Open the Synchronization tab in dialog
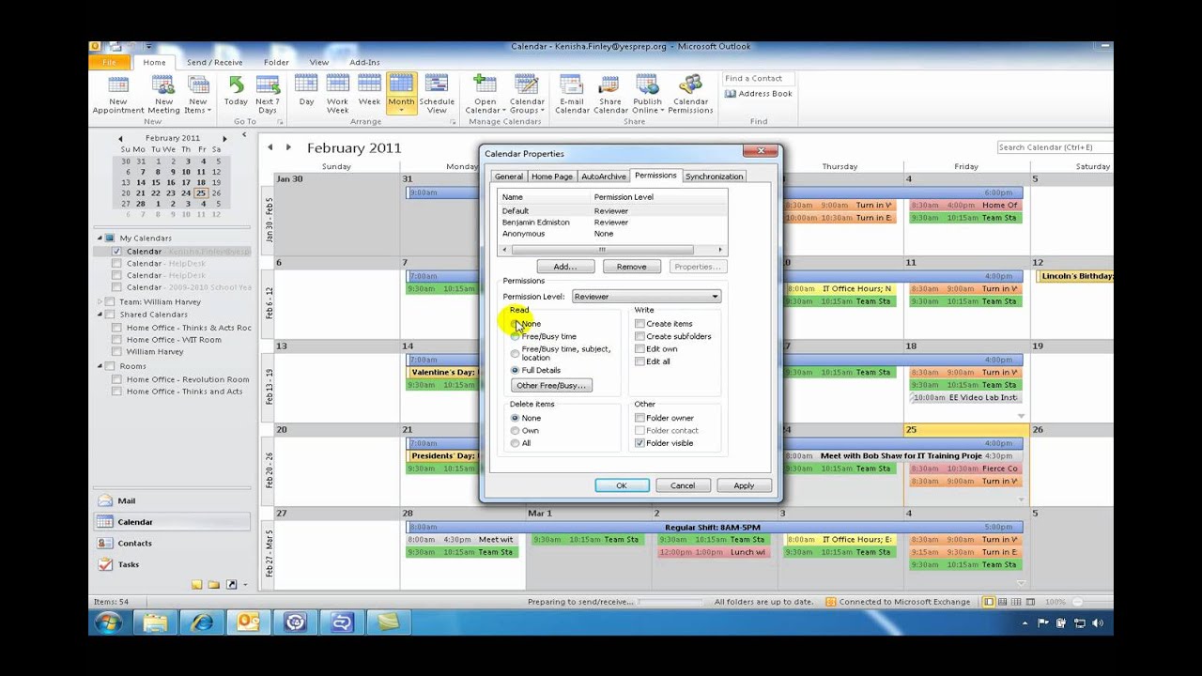The image size is (1202, 676). [714, 177]
